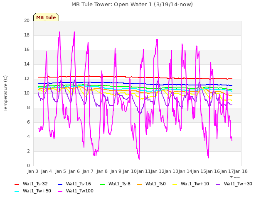Click the blue Wat1_Ts-16 legend swatch
Image resolution: width=266 pixels, height=199 pixels.
[60, 184]
